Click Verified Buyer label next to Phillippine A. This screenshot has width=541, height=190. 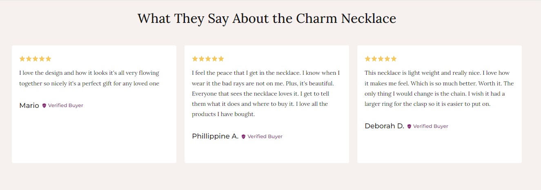[265, 136]
